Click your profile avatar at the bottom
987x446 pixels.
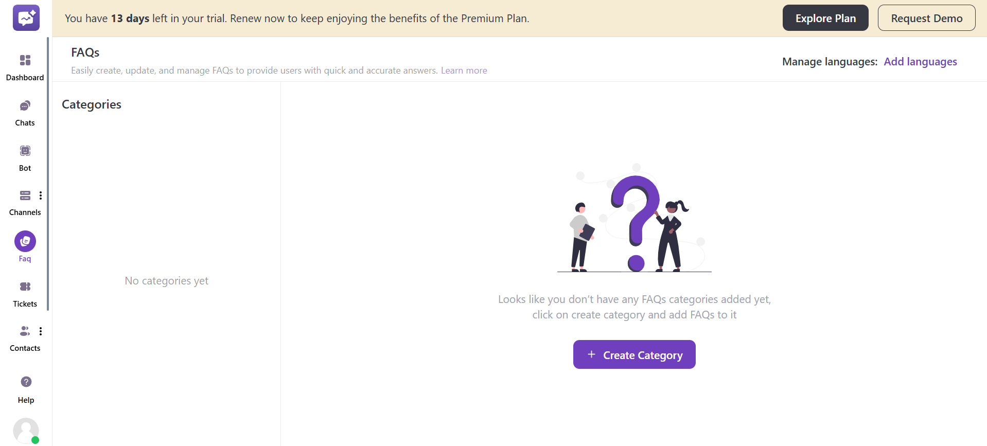pos(25,430)
